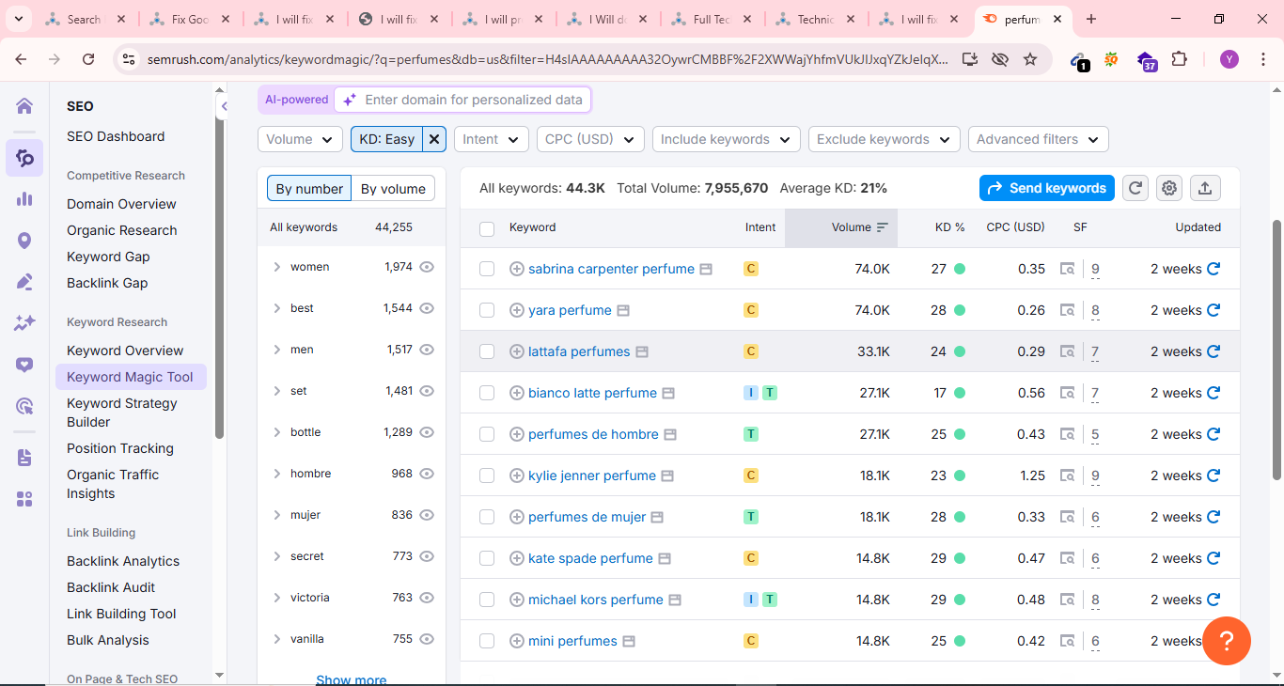Add 'yara perfume' using plus circle icon
The width and height of the screenshot is (1284, 686).
coord(516,310)
